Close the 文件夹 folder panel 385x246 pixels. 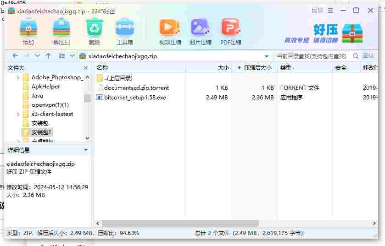pos(86,68)
